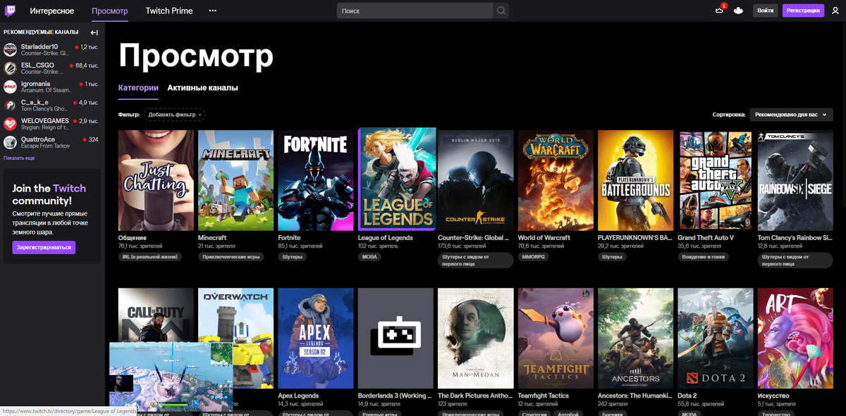The width and height of the screenshot is (846, 416).
Task: Open the Counter-Strike category cover
Action: pos(475,180)
